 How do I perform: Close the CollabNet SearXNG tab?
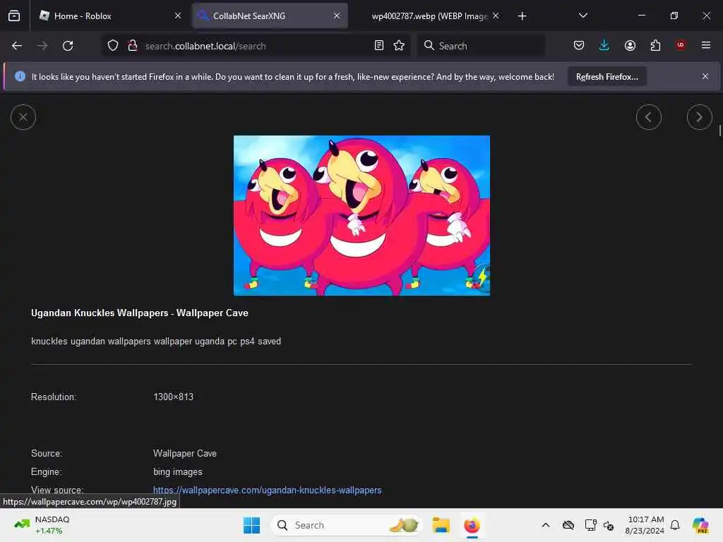(x=337, y=16)
